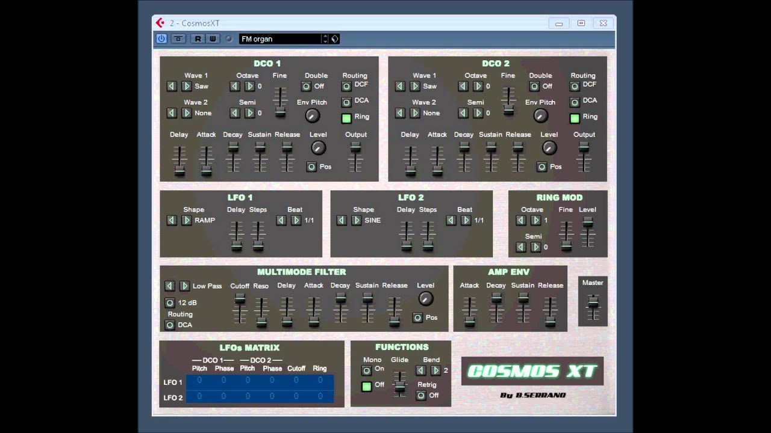This screenshot has width=771, height=433.
Task: Click LFO 1 Ring matrix cell
Action: pos(320,381)
